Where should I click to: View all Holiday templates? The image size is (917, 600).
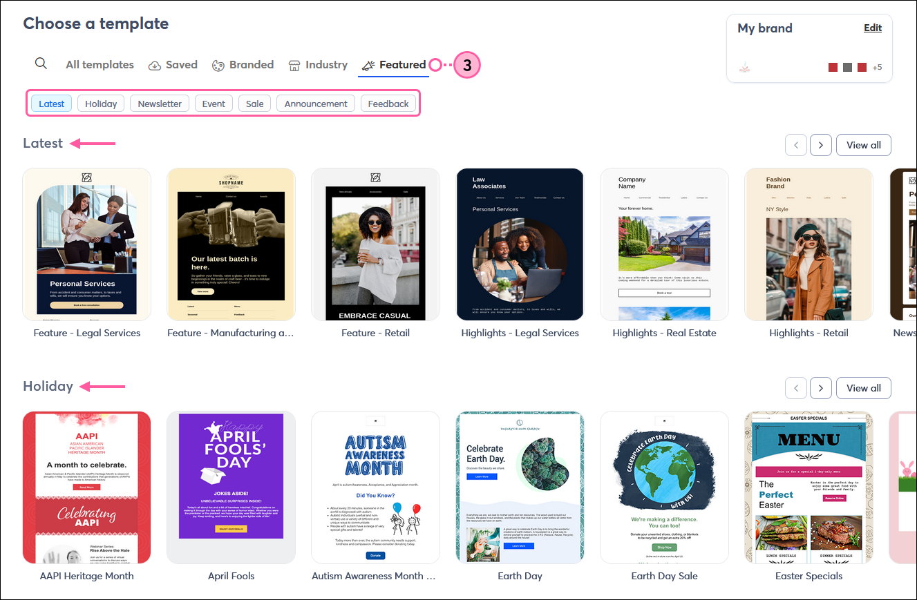point(864,388)
